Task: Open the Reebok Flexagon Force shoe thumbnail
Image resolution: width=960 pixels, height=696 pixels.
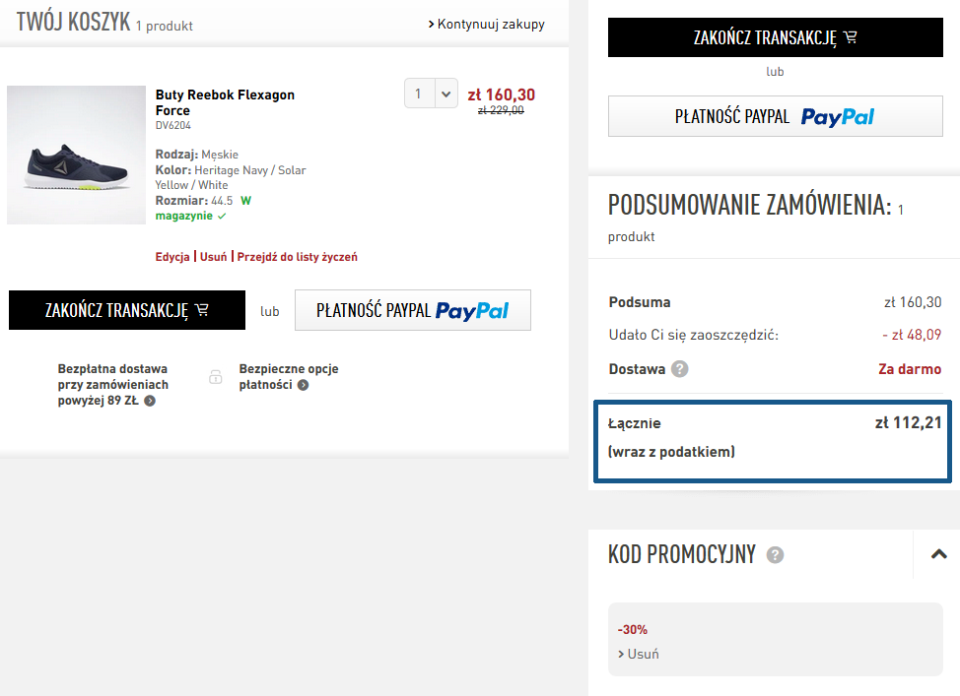Action: 77,155
